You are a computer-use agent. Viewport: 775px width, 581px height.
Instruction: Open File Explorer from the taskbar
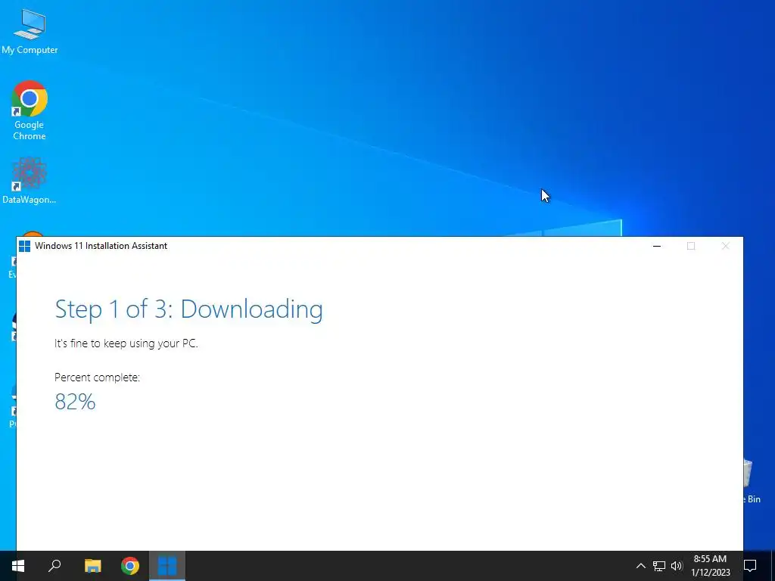pos(92,566)
